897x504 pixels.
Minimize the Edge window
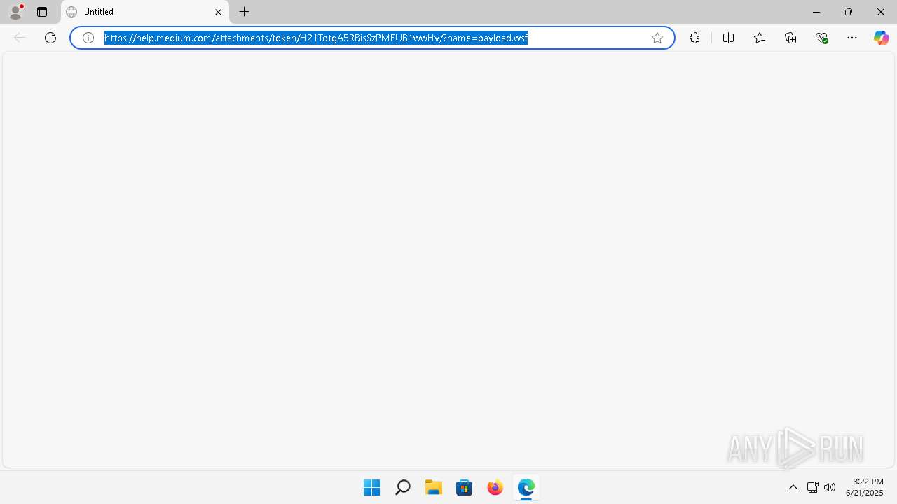(816, 12)
